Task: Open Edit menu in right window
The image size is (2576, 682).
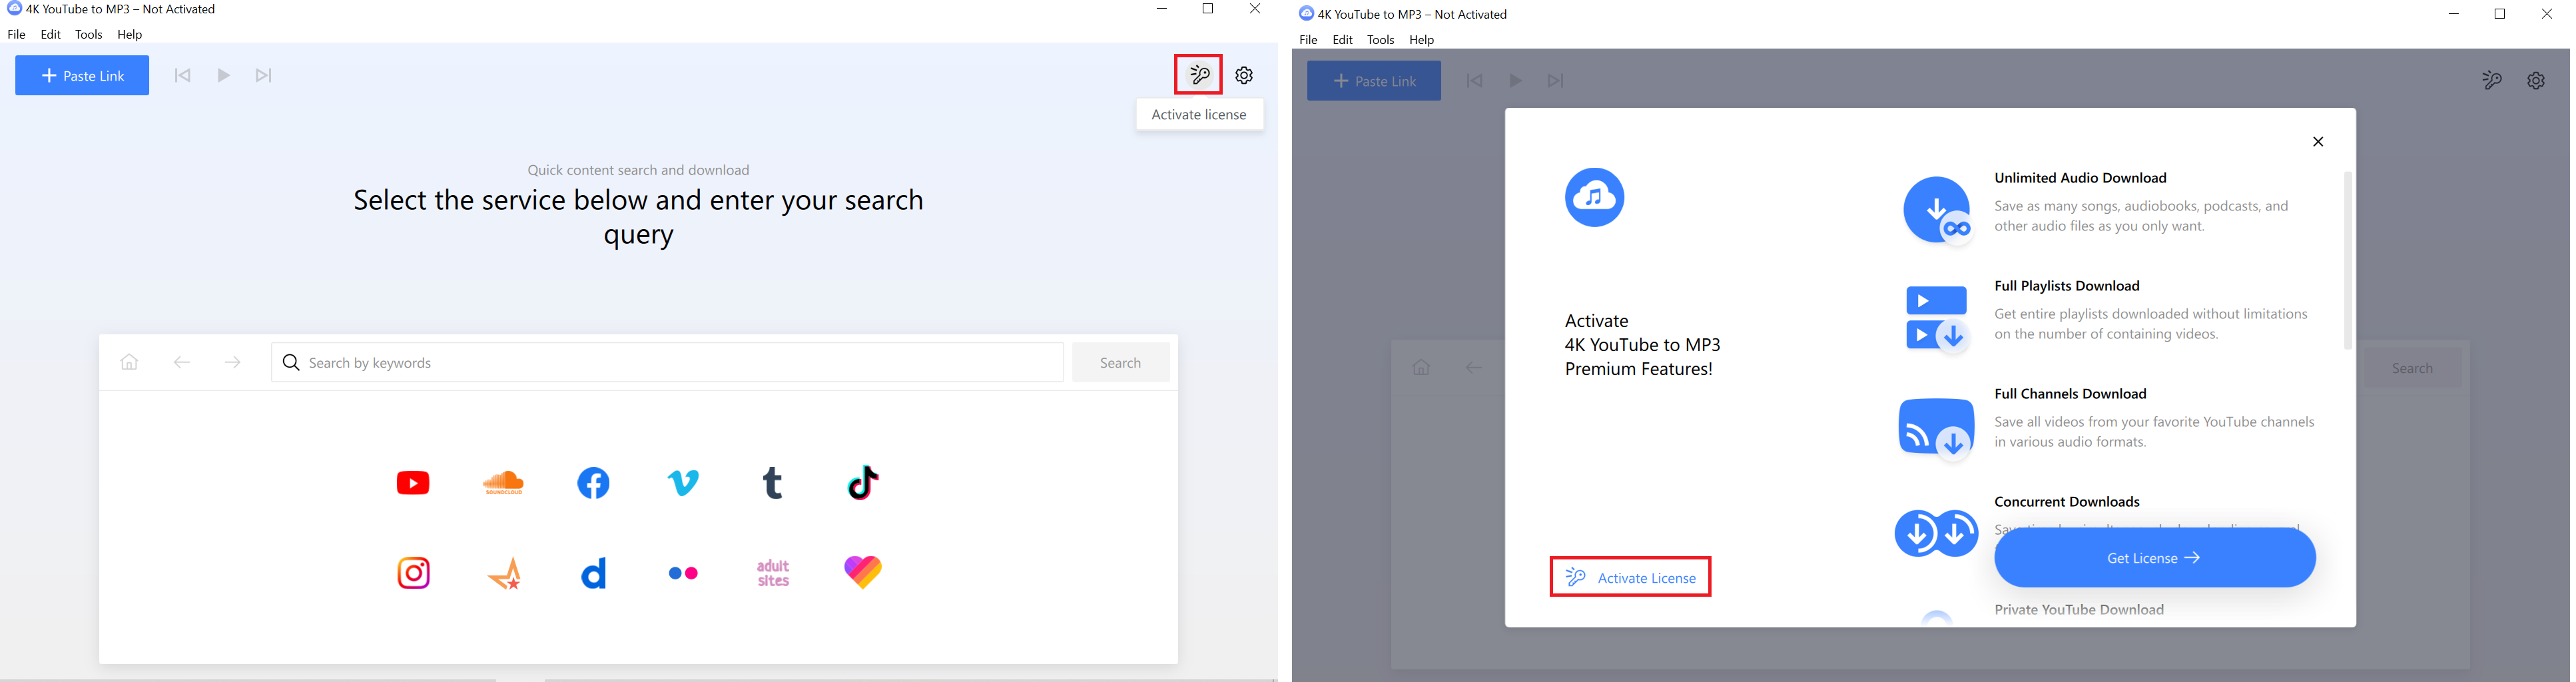Action: (x=1342, y=40)
